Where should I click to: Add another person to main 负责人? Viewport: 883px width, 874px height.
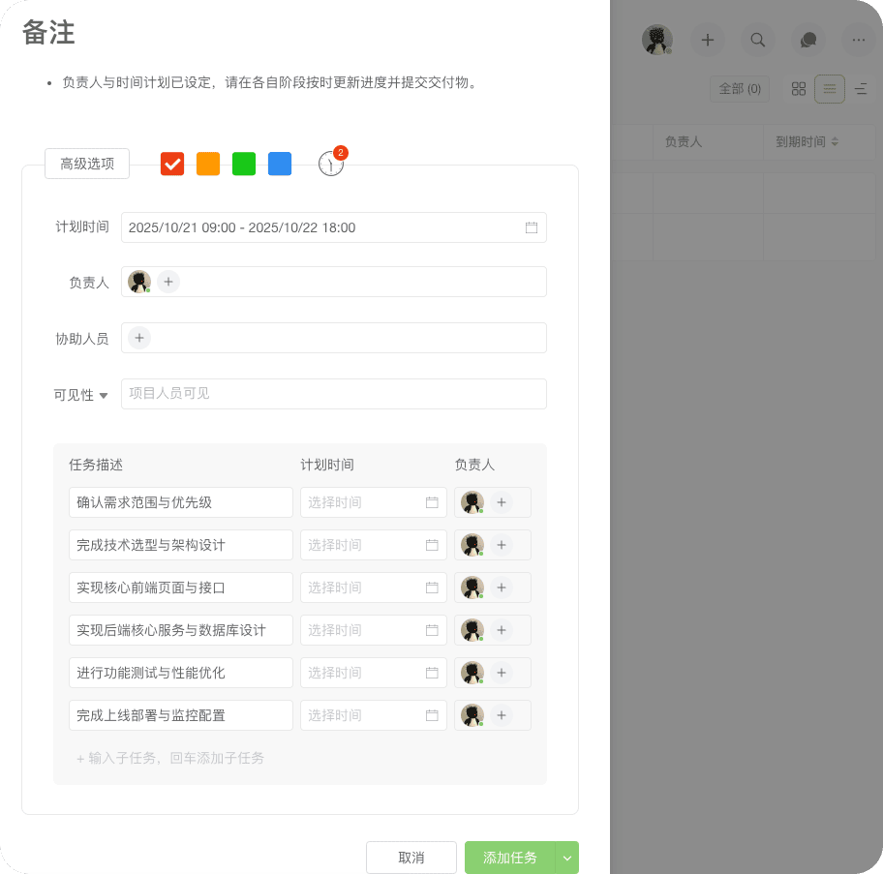168,282
